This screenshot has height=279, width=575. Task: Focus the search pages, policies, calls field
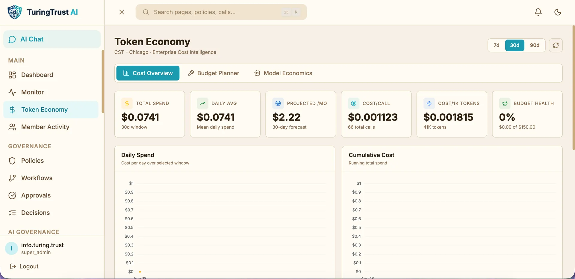click(x=221, y=12)
